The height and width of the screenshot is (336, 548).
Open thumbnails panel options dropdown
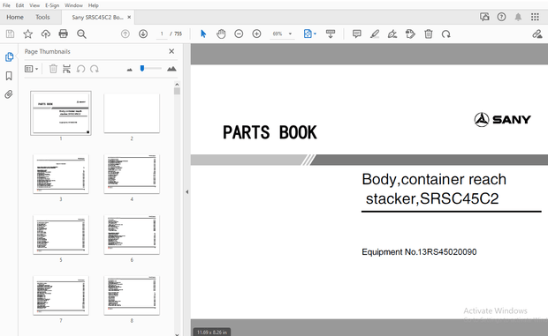tap(31, 69)
